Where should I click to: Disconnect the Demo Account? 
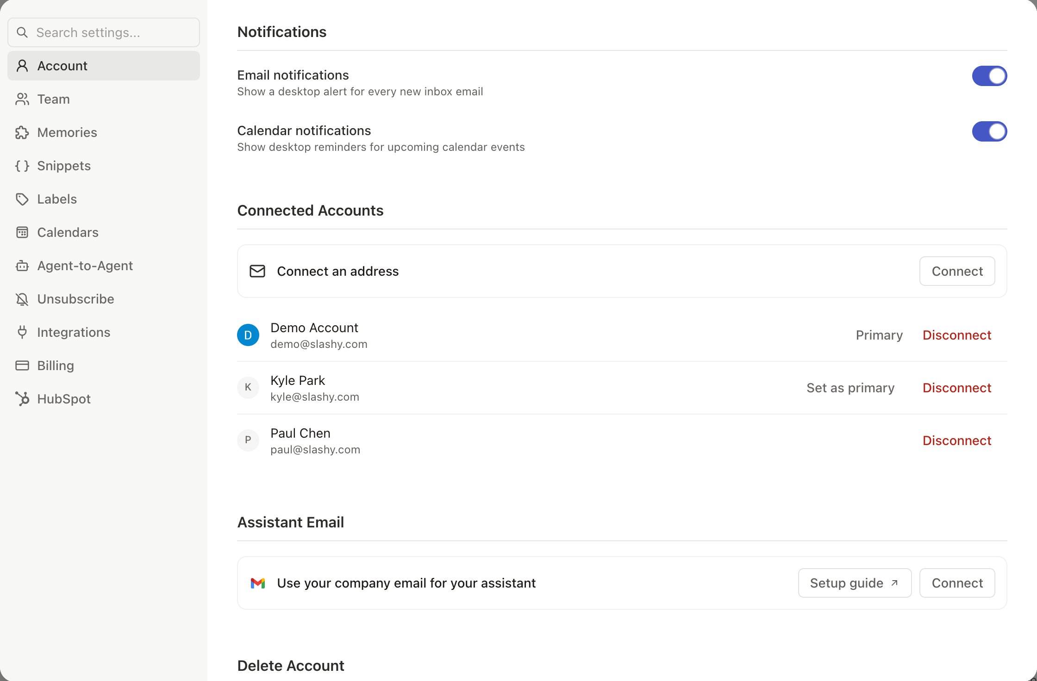pyautogui.click(x=957, y=335)
